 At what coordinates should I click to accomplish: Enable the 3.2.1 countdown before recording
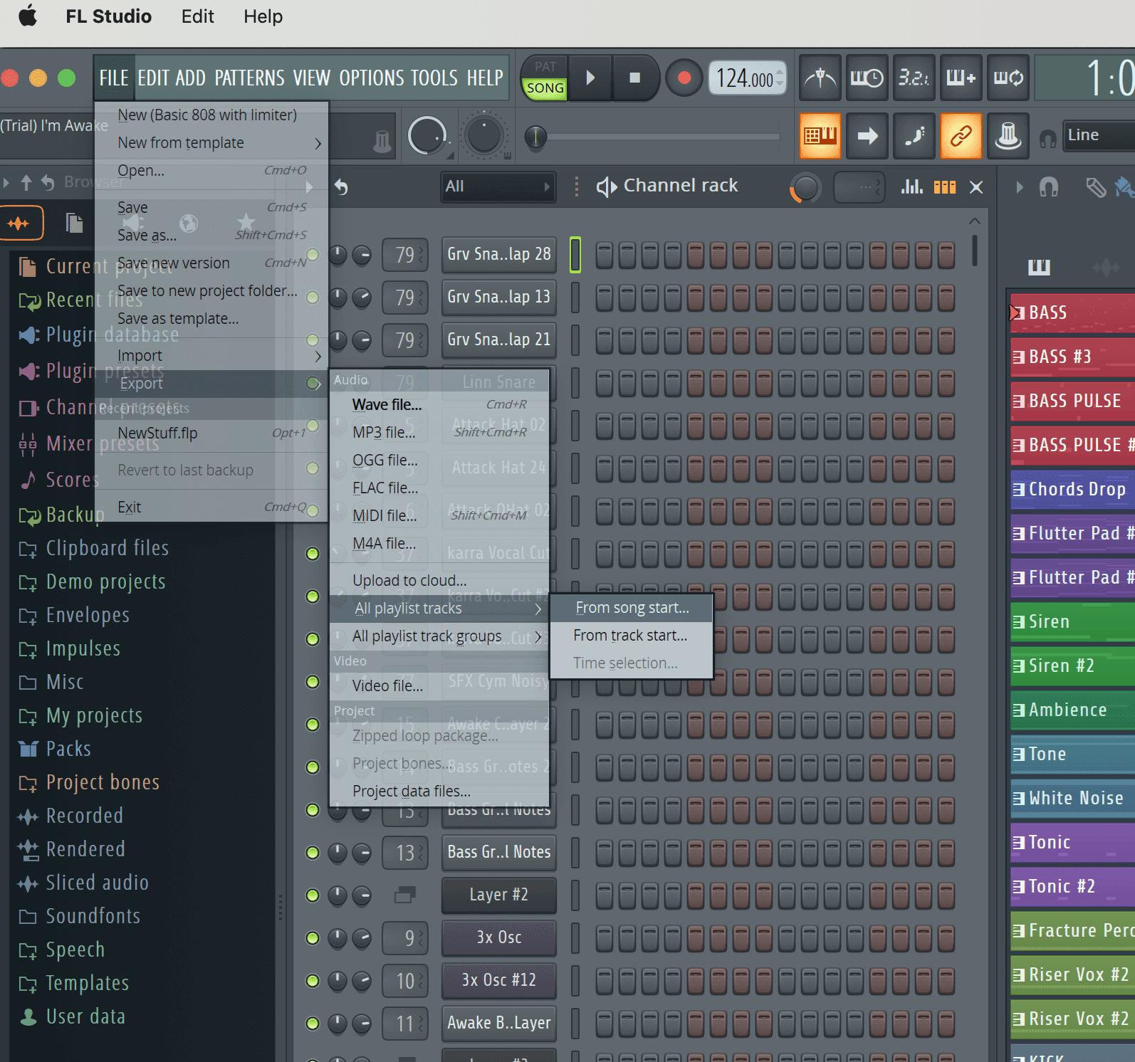coord(914,78)
